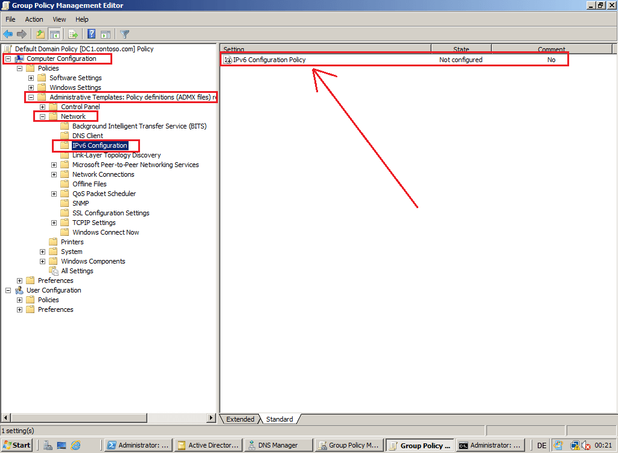The height and width of the screenshot is (453, 618).
Task: Switch to DNS Manager taskbar button
Action: [x=278, y=445]
